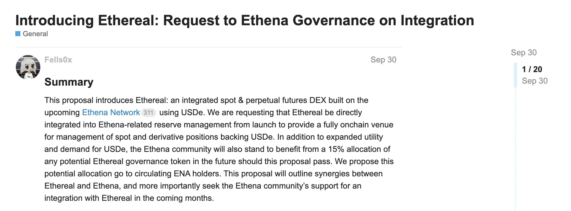Image resolution: width=571 pixels, height=211 pixels.
Task: Open the Fells0x username profile link
Action: click(58, 60)
